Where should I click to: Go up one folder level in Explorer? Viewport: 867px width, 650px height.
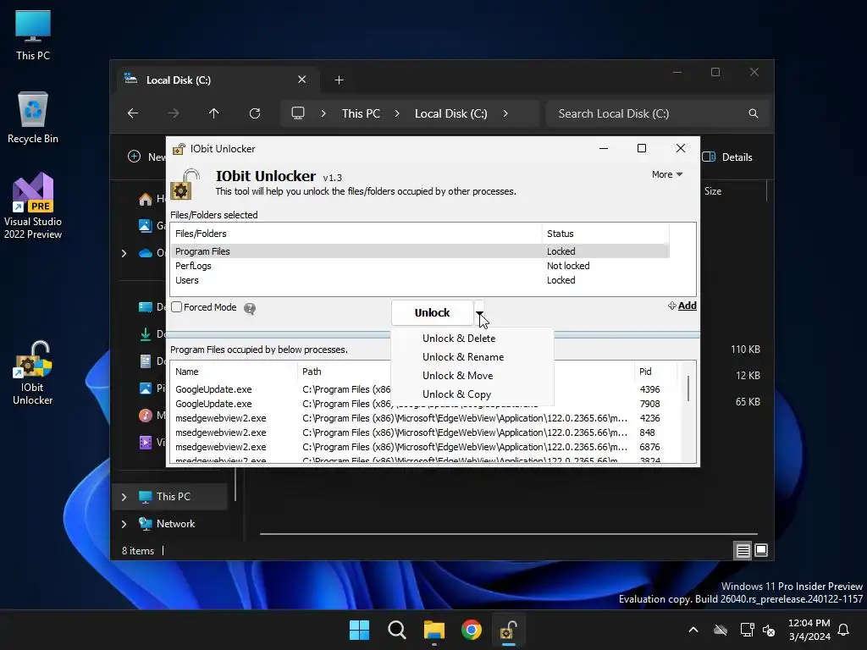tap(214, 113)
